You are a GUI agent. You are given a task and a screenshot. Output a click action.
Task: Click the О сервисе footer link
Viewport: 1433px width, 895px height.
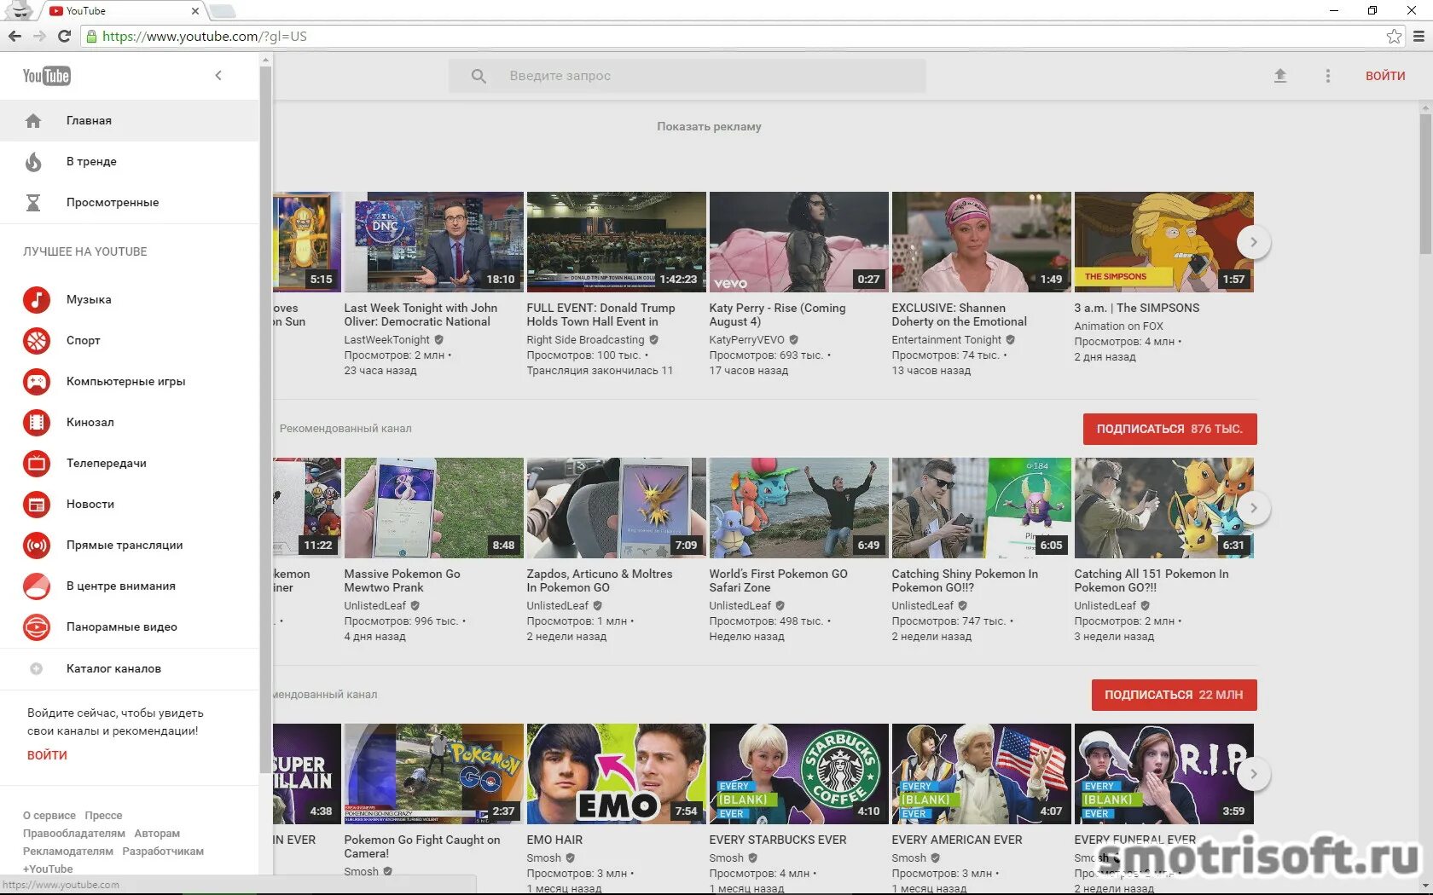[x=49, y=816]
